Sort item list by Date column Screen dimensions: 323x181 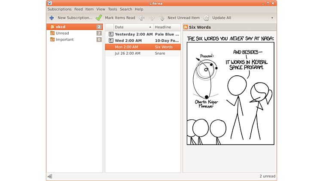point(129,27)
